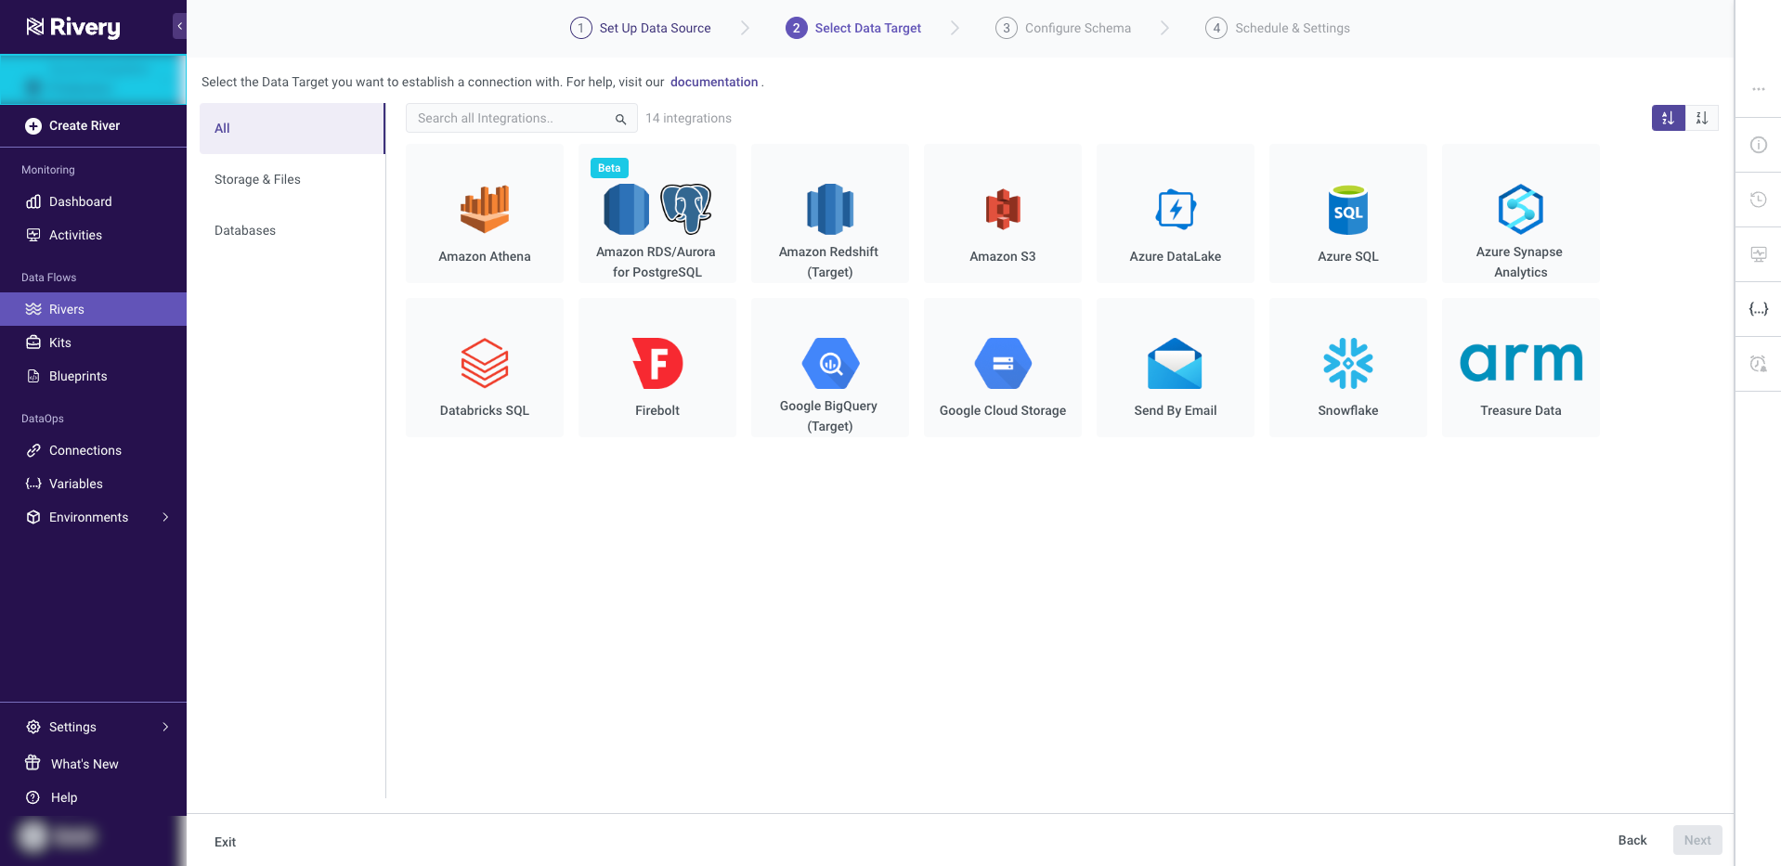Select Azure Synapse Analytics card
Screen dimensions: 1781x866
pyautogui.click(x=1521, y=213)
